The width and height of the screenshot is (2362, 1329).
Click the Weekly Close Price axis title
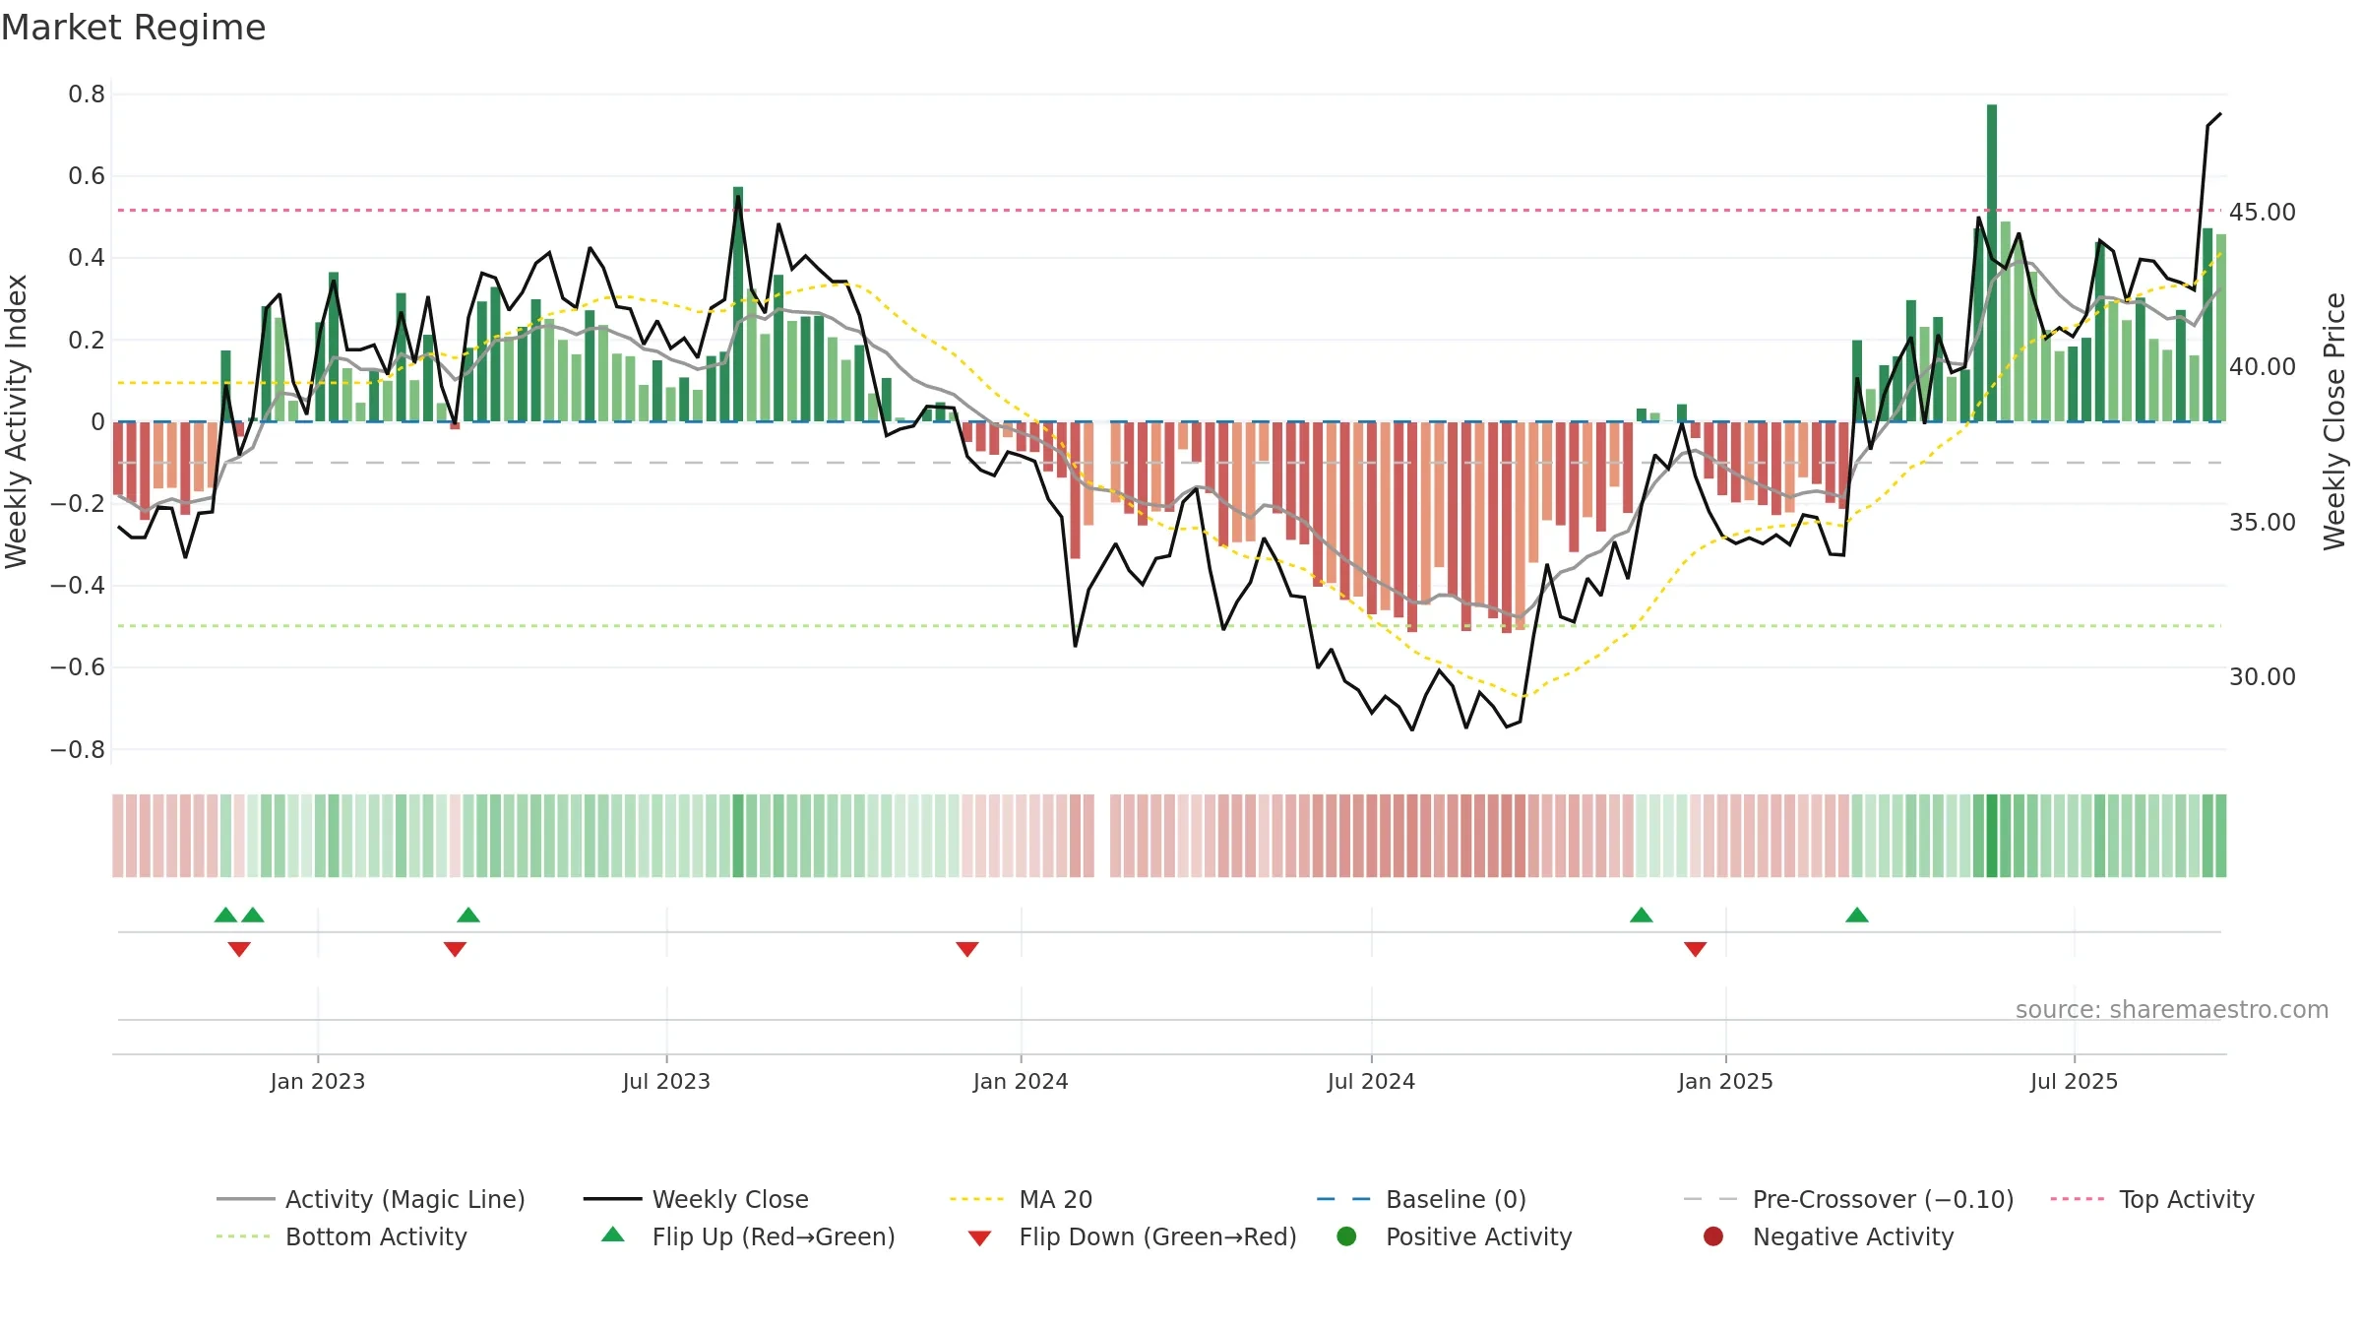[x=2335, y=421]
